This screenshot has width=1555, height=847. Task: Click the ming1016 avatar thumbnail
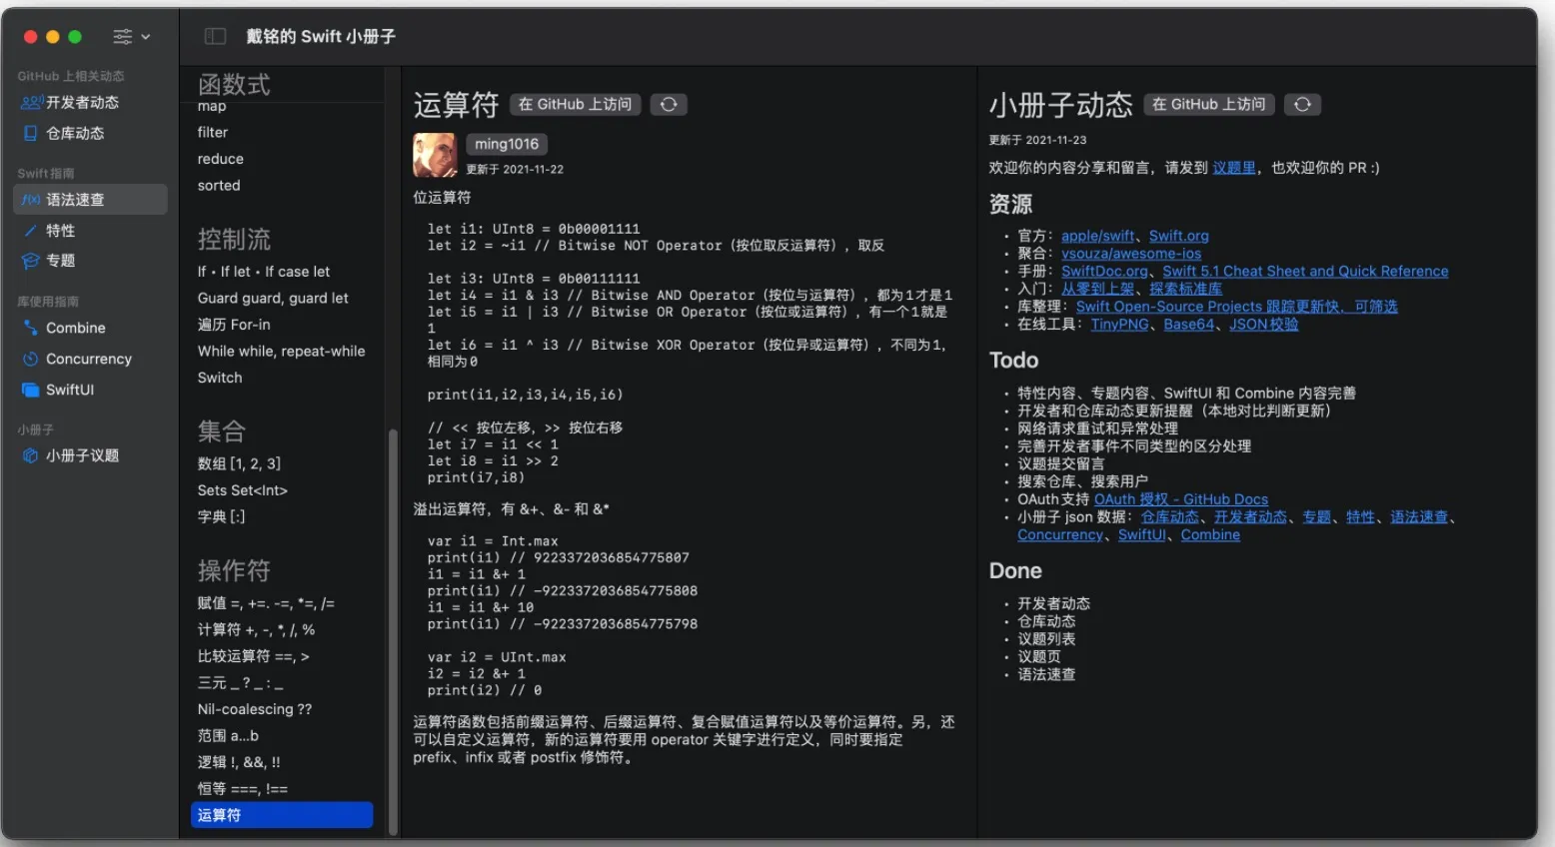(435, 155)
